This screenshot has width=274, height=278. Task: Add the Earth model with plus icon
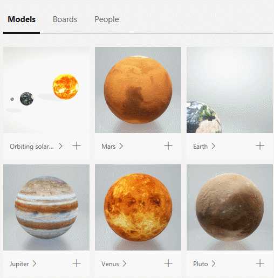point(260,146)
